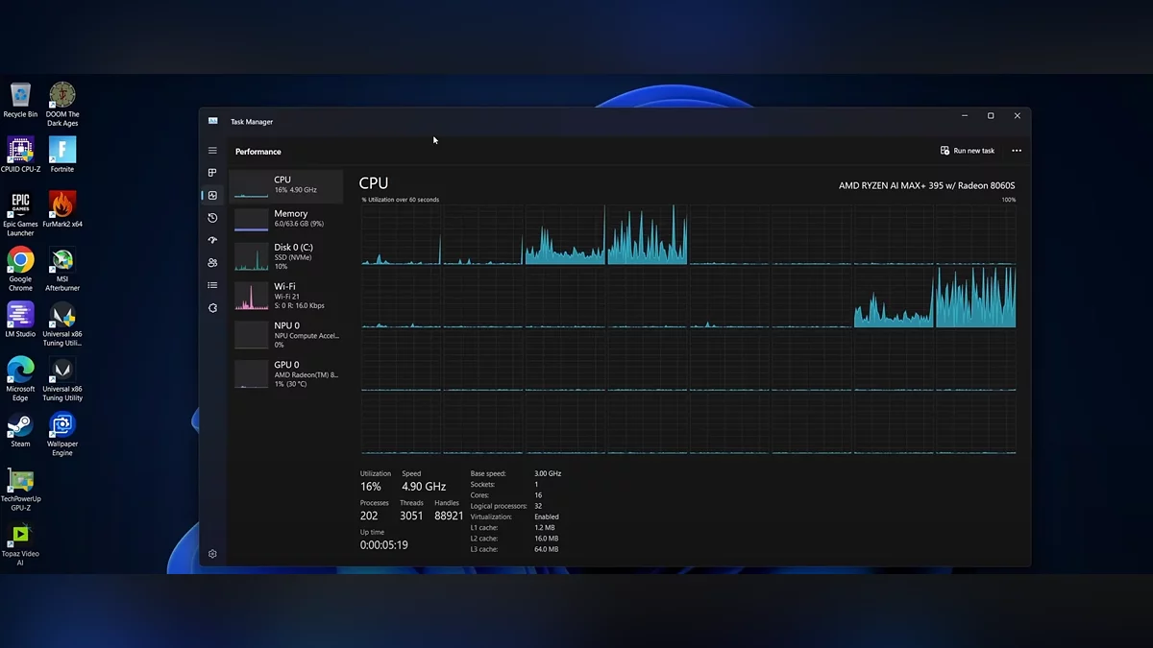Switch to the Details page icon

pos(212,285)
